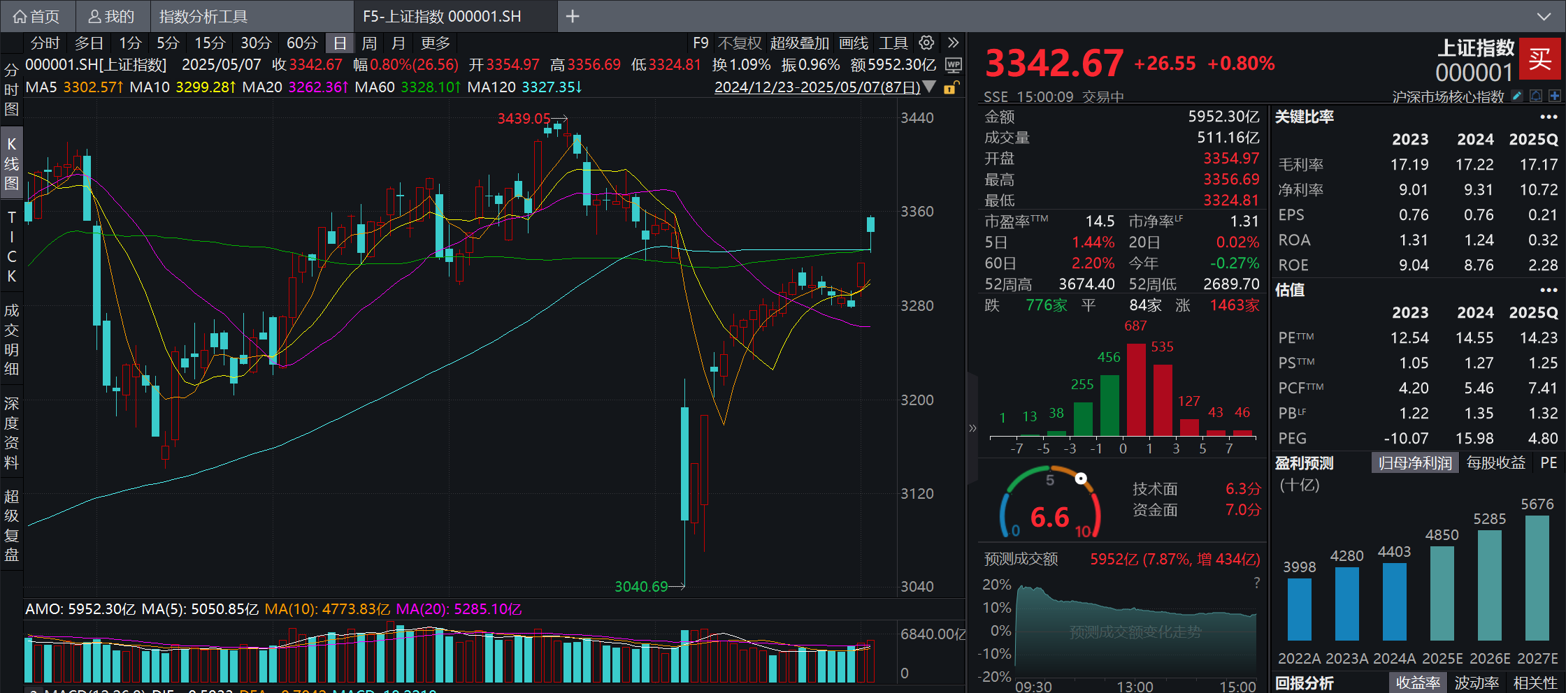Select 相关性 return analysis tab
The width and height of the screenshot is (1566, 693).
tap(1535, 683)
